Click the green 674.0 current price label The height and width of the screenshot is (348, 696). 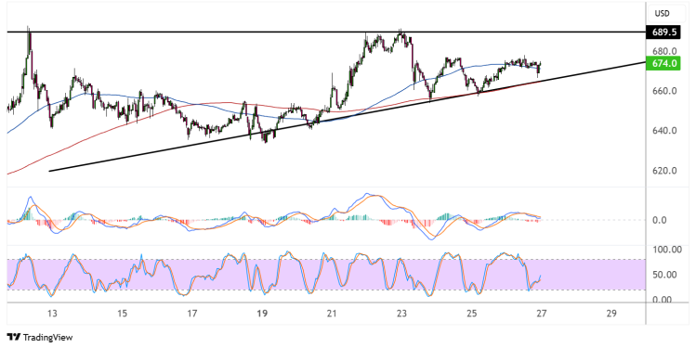664,63
